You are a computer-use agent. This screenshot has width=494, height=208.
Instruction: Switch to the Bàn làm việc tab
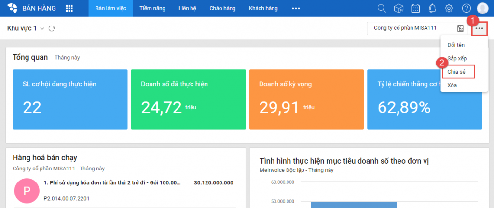111,9
